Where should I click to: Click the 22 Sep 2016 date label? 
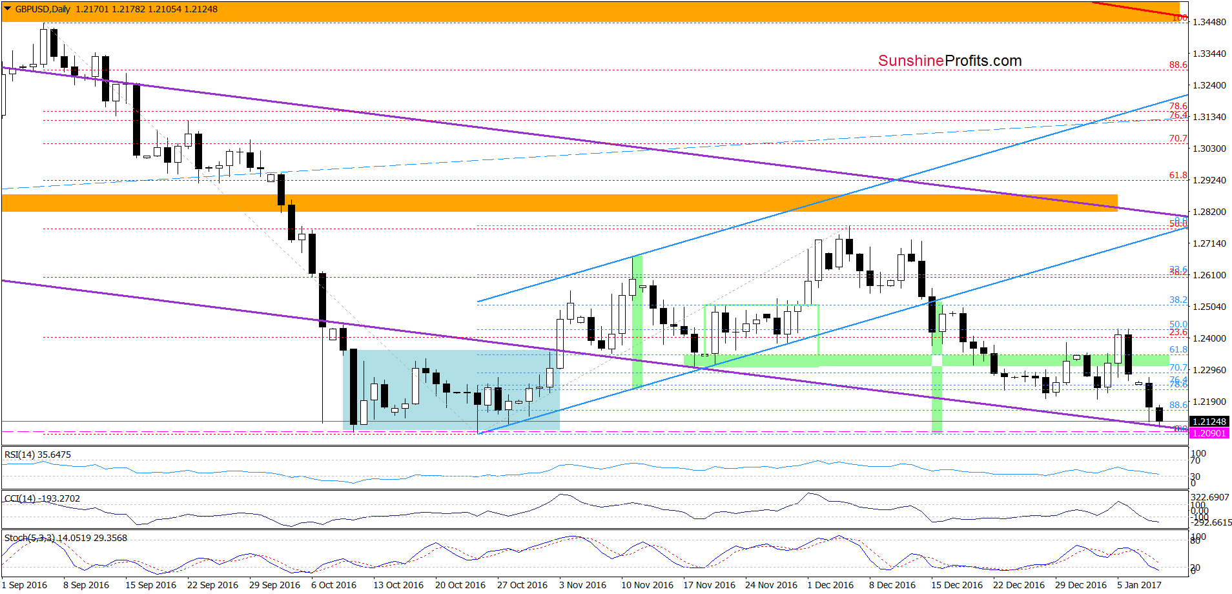pyautogui.click(x=212, y=585)
